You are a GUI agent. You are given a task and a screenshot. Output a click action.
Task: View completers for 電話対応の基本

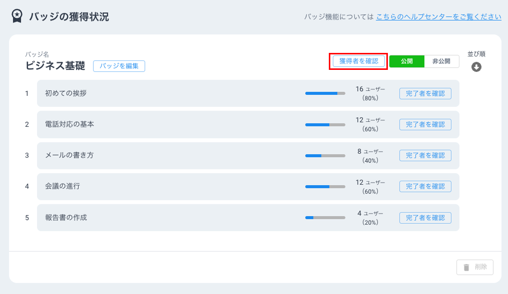pos(425,124)
